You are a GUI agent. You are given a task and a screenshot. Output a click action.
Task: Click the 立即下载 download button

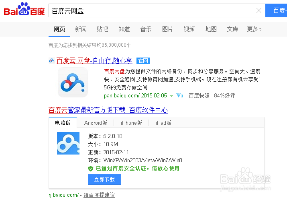point(104,179)
